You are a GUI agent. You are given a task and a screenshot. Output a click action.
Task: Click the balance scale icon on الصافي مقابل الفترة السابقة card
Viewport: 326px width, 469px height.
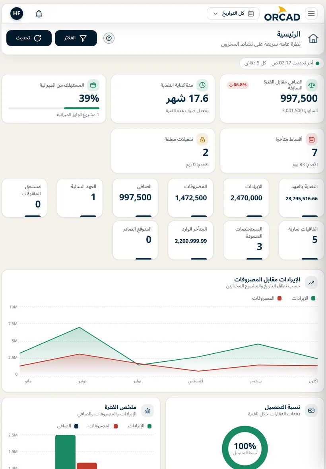tap(312, 85)
